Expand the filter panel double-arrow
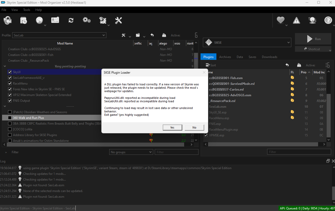 (6, 152)
